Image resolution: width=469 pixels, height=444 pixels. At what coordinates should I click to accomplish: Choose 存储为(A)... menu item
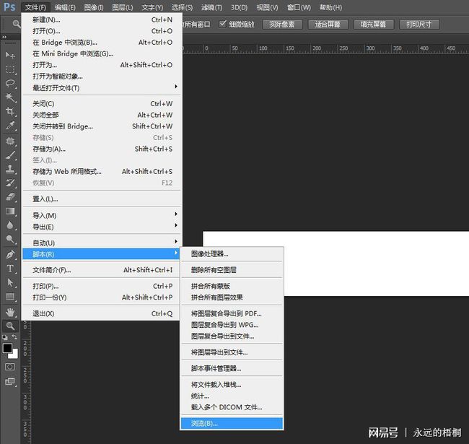pyautogui.click(x=102, y=149)
